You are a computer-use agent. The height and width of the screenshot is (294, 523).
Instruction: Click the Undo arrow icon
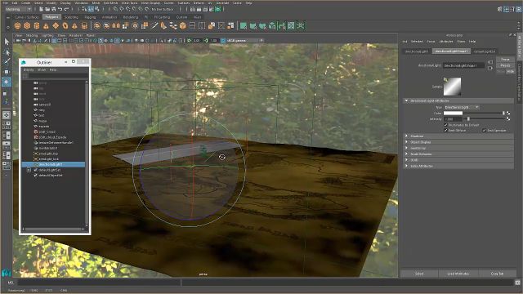(x=60, y=9)
